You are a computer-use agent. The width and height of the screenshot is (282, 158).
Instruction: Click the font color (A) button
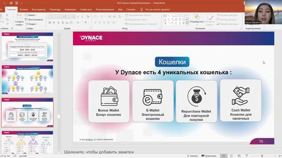click(x=85, y=22)
